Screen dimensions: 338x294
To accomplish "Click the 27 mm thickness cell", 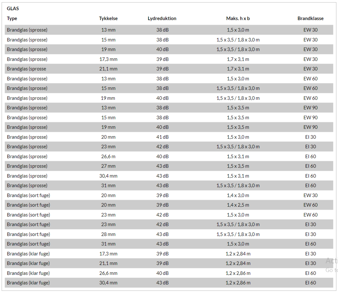I will click(108, 166).
